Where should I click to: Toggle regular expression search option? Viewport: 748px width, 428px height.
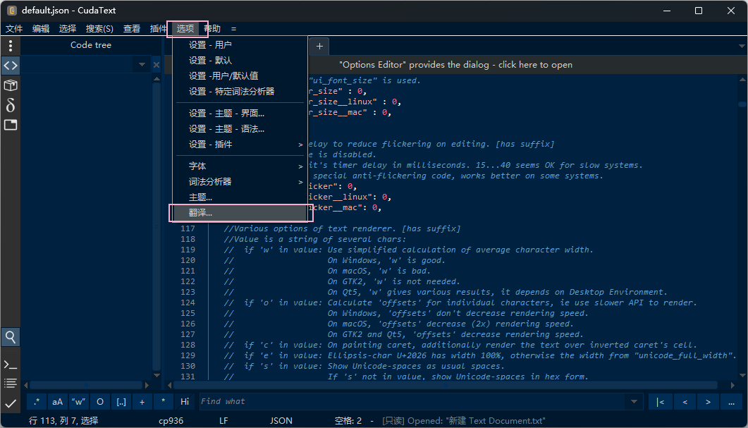coord(37,402)
